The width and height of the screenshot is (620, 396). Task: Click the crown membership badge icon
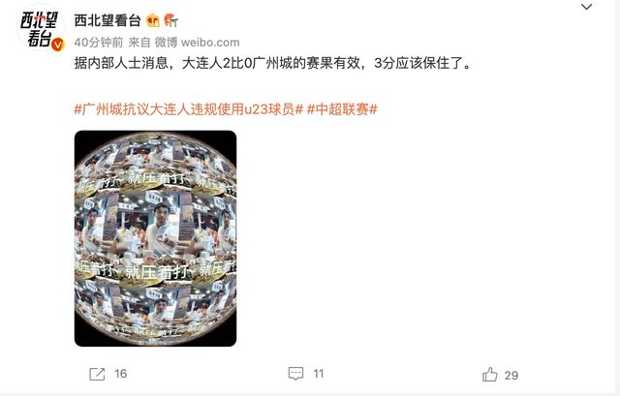(x=153, y=20)
